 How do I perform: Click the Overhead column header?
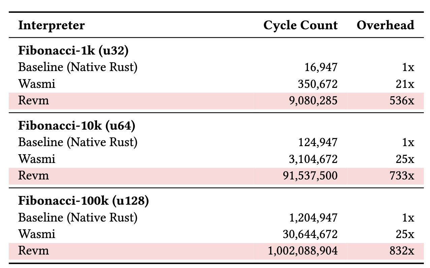[x=386, y=25]
